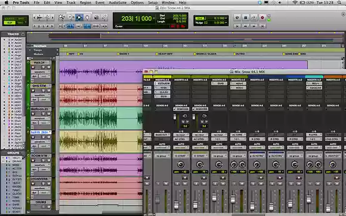
Task: Mute the HEAVYGT group mixer channel
Action: 336,183
